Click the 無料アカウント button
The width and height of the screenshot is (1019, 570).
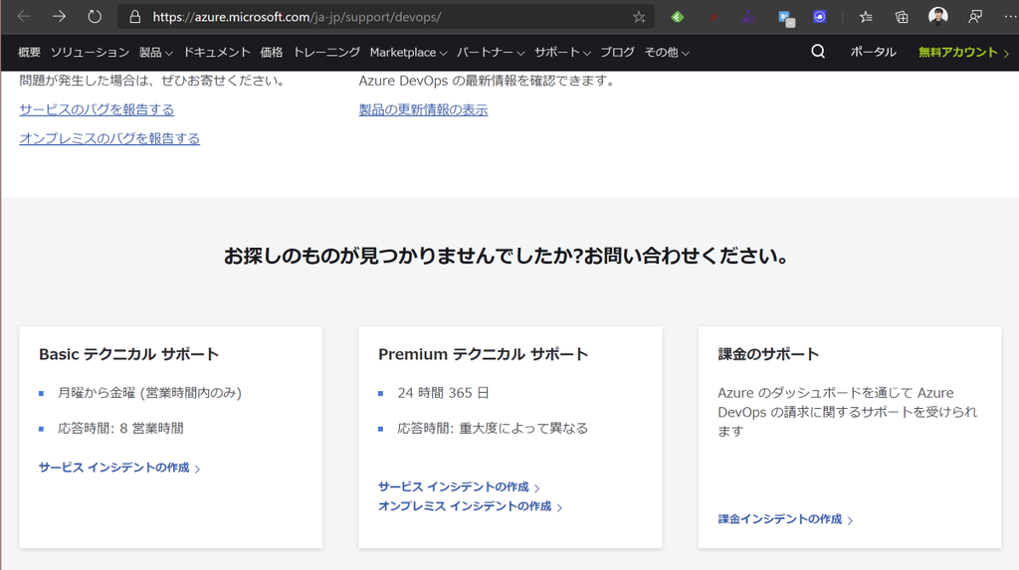point(963,52)
